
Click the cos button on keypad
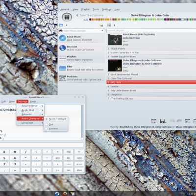[x=69, y=164]
